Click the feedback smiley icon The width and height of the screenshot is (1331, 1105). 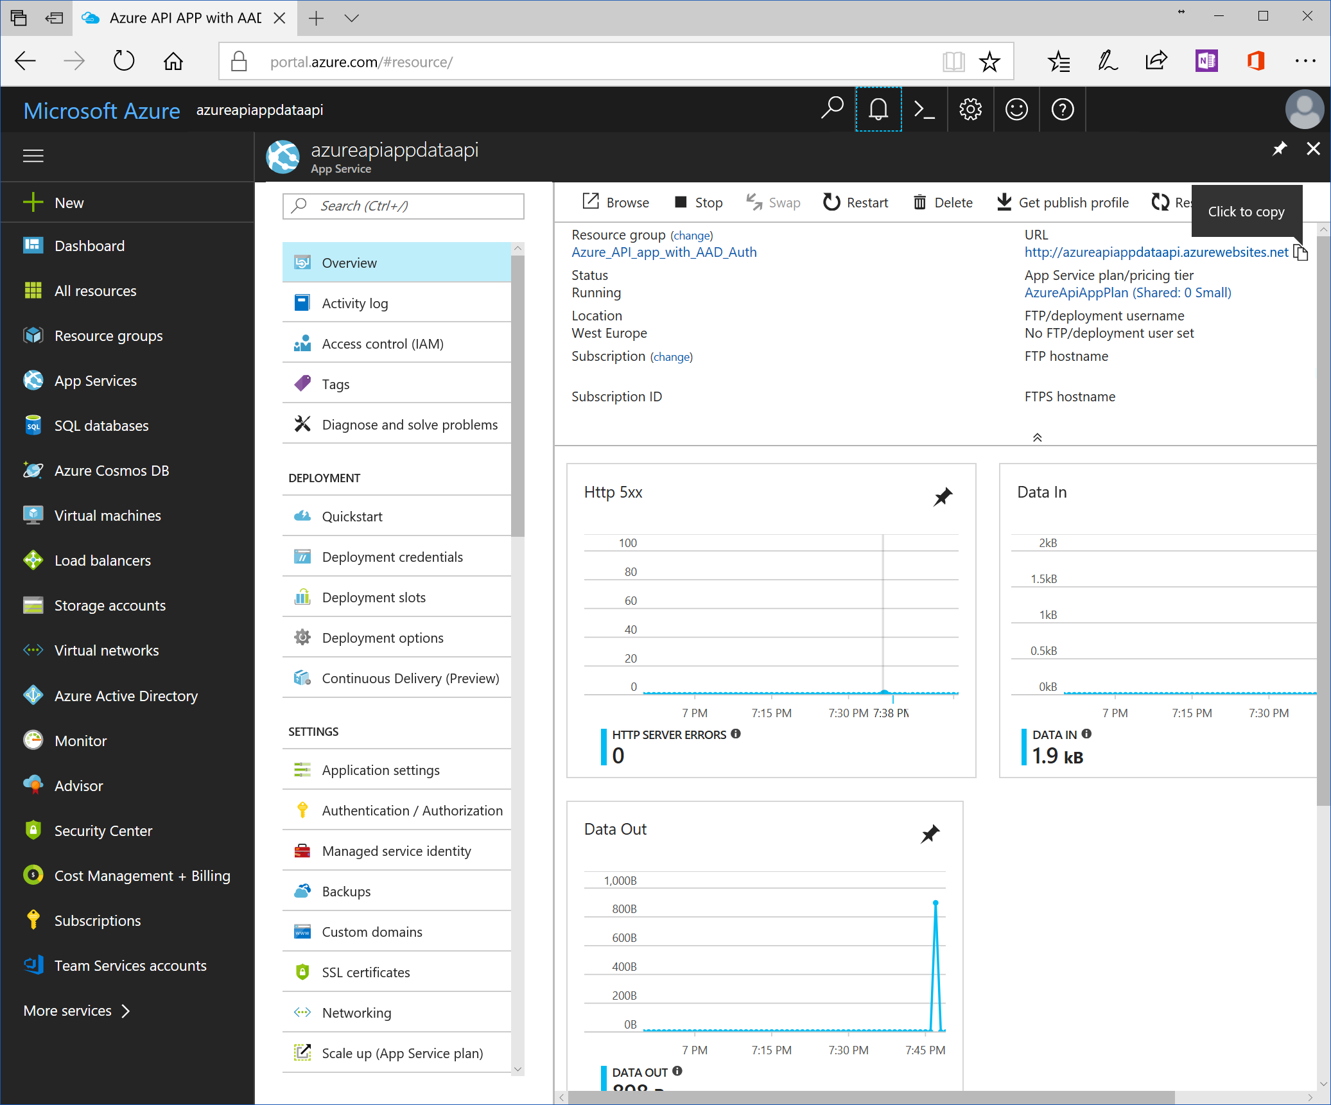(1016, 110)
